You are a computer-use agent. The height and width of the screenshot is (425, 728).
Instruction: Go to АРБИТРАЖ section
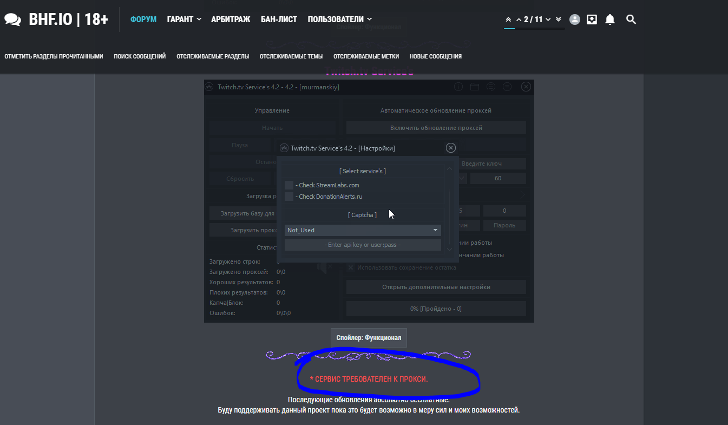tap(231, 19)
